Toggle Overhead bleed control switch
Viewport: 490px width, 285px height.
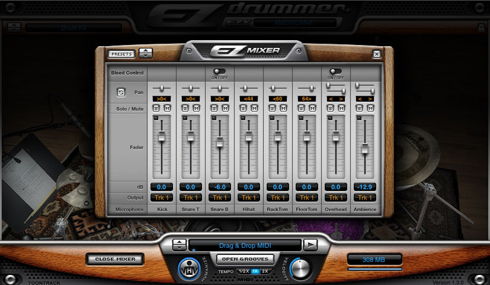pyautogui.click(x=335, y=72)
